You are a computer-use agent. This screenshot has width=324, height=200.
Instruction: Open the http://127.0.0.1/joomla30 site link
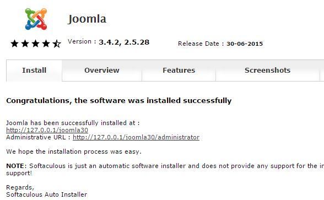tap(47, 130)
